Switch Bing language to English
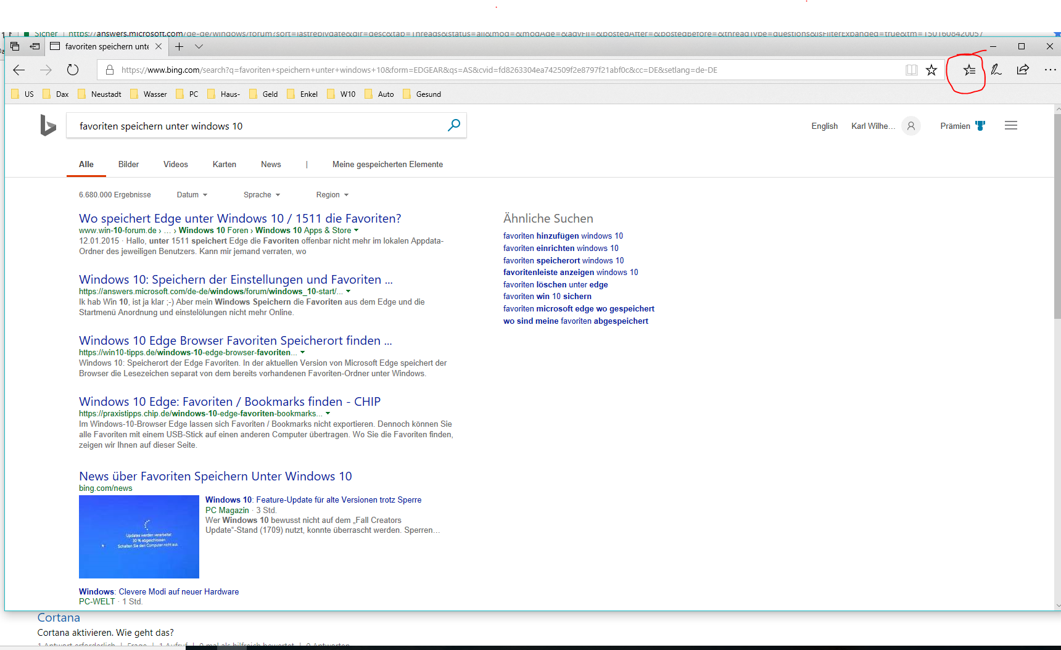 coord(824,126)
